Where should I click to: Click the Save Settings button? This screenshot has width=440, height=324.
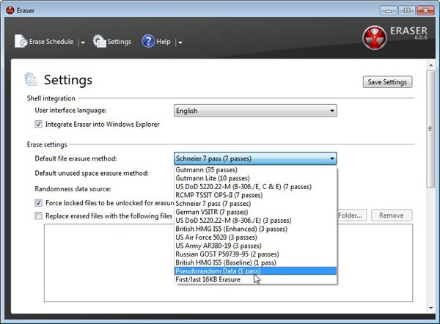click(x=387, y=82)
